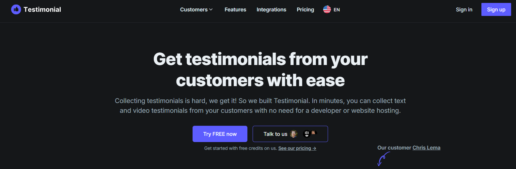This screenshot has width=516, height=169.
Task: Click the first avatar in Talk to us
Action: click(294, 134)
